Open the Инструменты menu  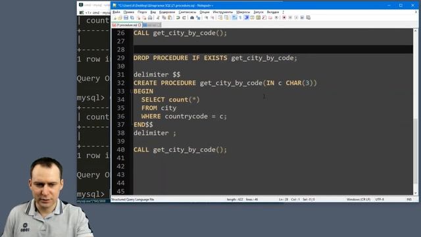(x=223, y=12)
